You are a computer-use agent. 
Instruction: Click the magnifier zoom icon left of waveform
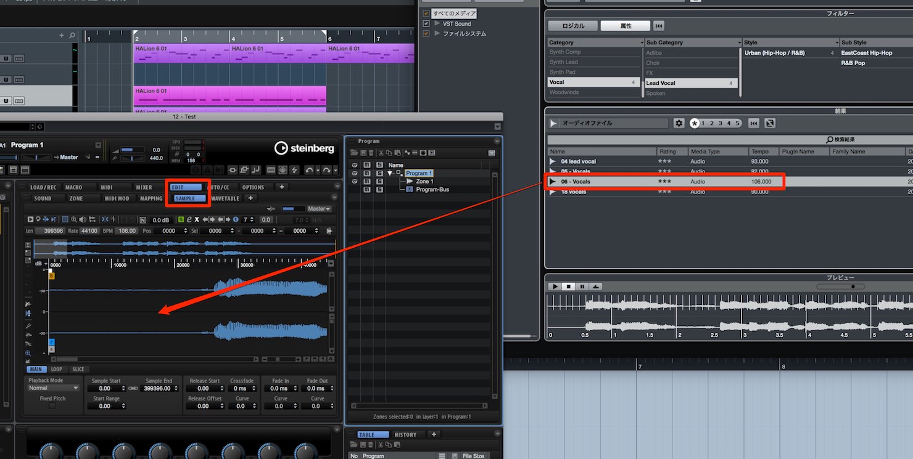point(28,354)
